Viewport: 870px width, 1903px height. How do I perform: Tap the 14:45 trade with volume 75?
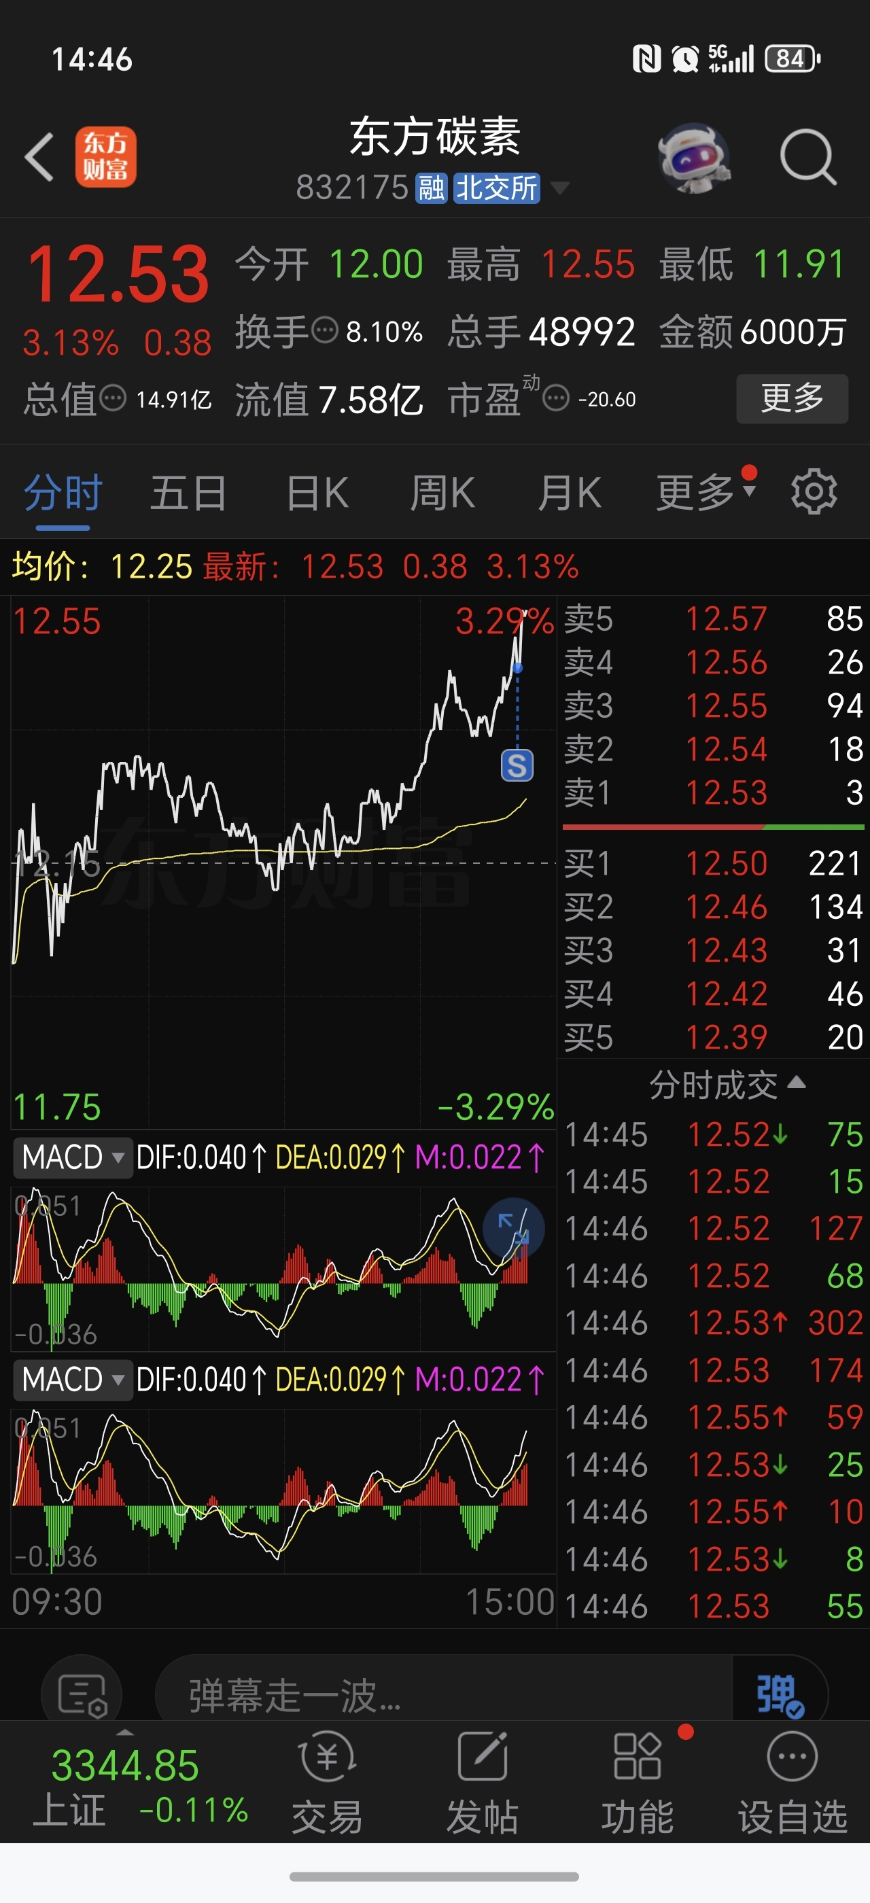click(714, 1135)
